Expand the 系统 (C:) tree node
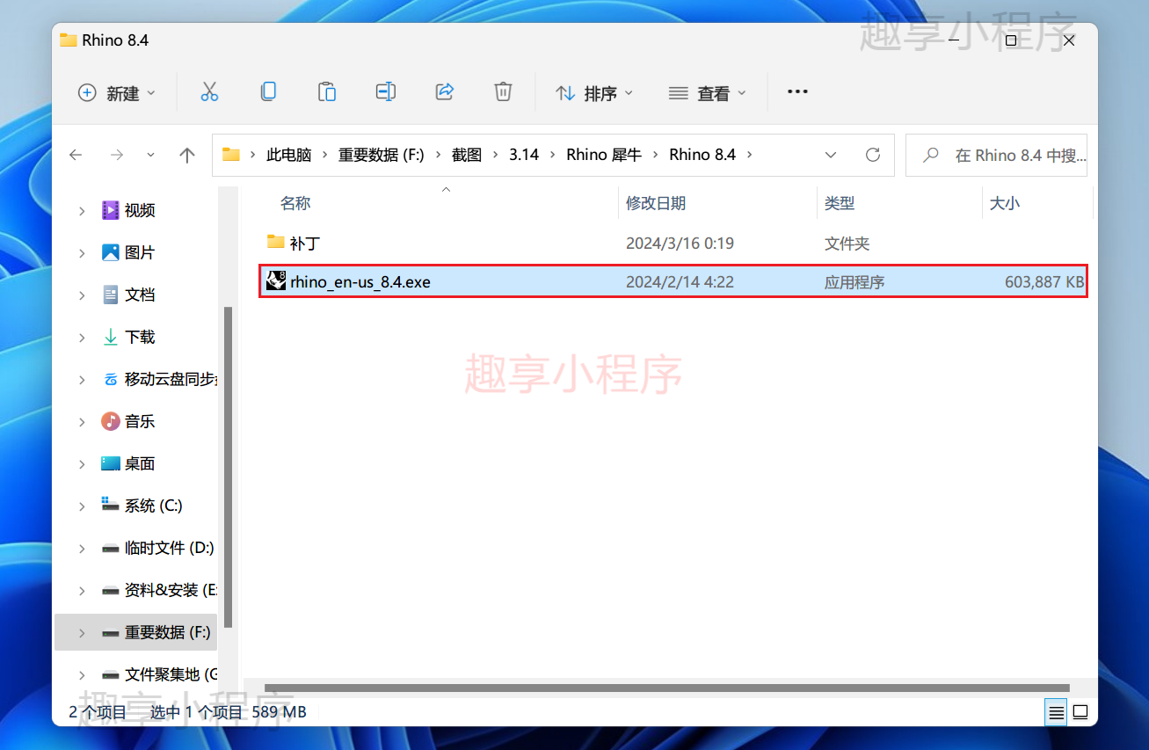The image size is (1149, 750). [82, 506]
